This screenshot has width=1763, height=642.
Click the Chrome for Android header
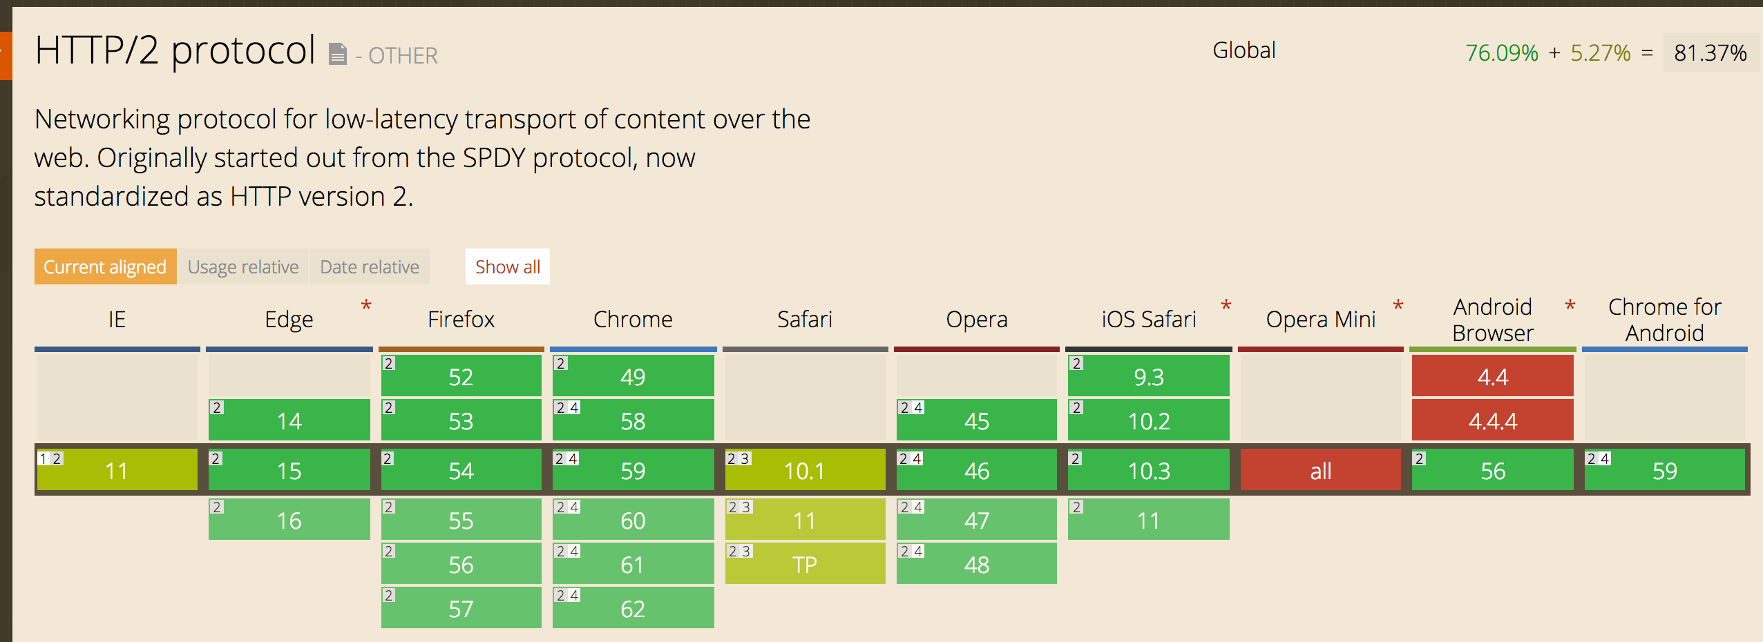pos(1665,319)
